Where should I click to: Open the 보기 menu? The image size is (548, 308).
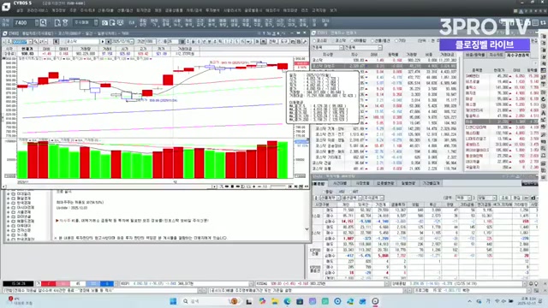coord(333,11)
